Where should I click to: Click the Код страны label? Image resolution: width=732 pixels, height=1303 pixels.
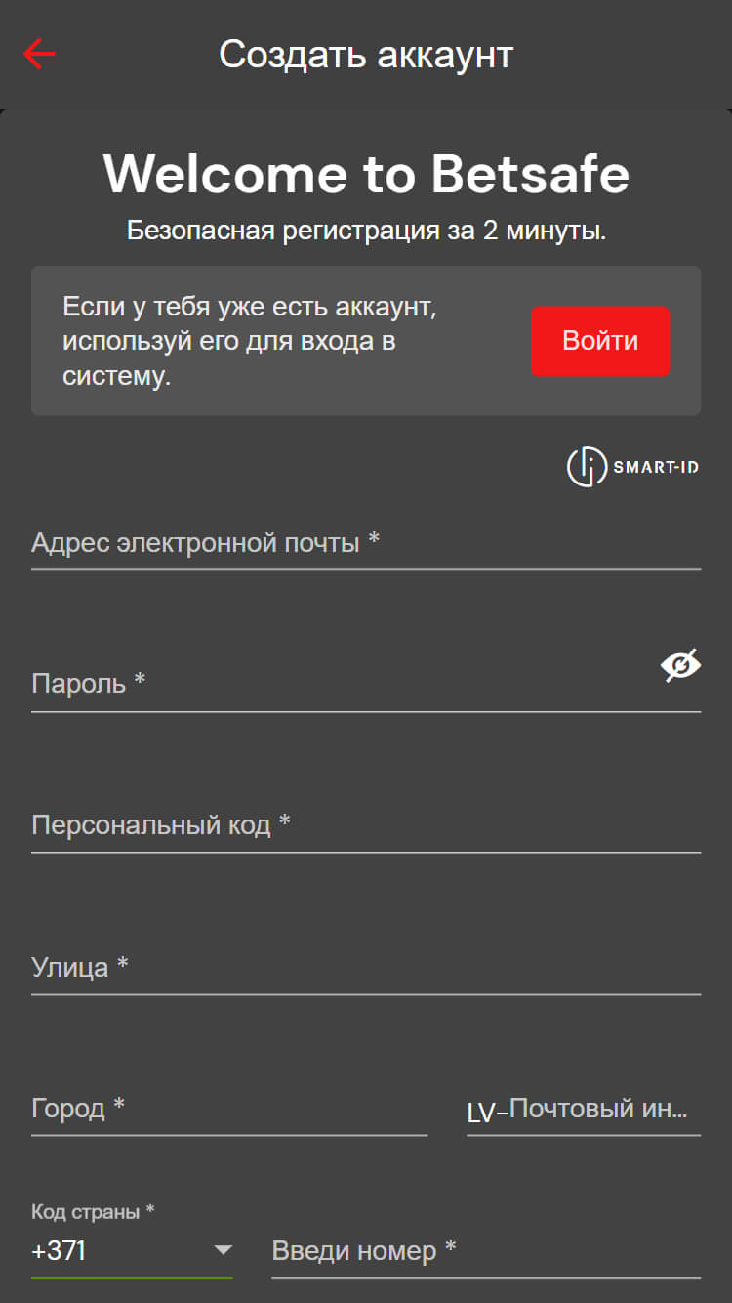[x=93, y=1212]
